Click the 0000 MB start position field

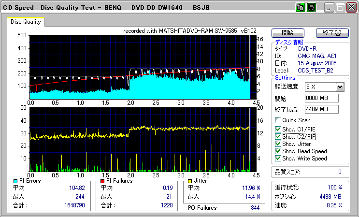pyautogui.click(x=322, y=98)
